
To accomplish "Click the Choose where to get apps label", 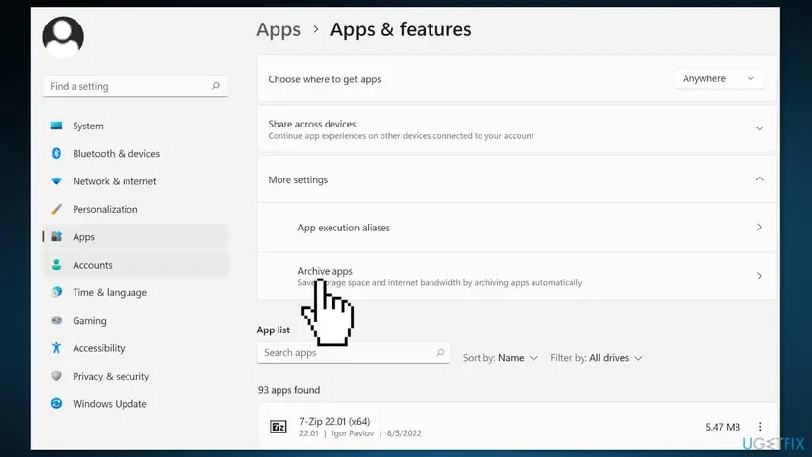I will pyautogui.click(x=325, y=79).
